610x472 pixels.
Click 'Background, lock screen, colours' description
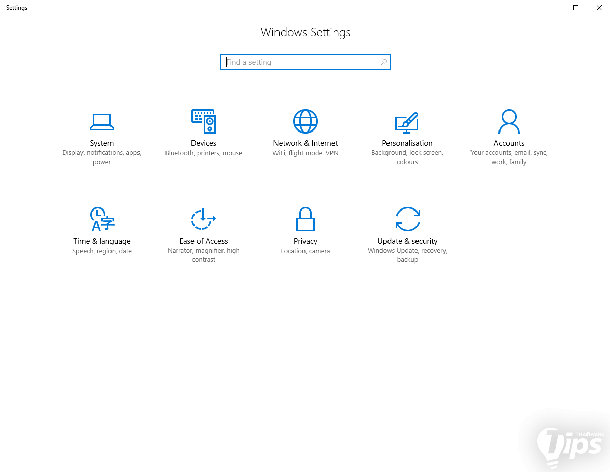tap(407, 158)
